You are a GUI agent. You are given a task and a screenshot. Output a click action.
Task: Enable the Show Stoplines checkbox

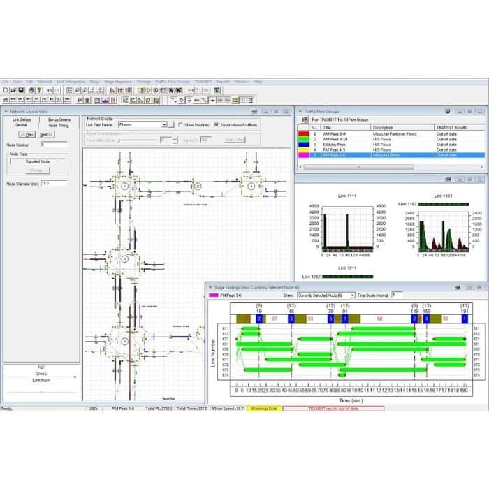(x=180, y=125)
